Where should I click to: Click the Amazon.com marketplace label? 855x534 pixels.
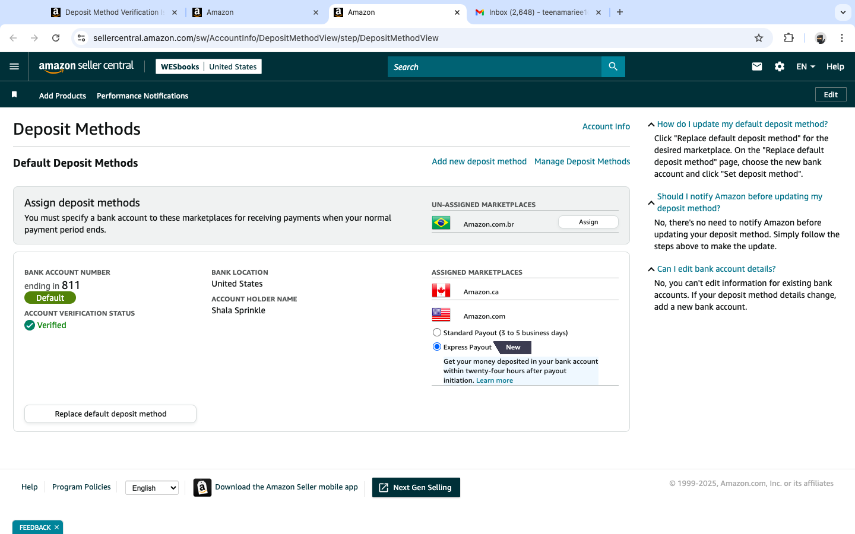(x=484, y=316)
